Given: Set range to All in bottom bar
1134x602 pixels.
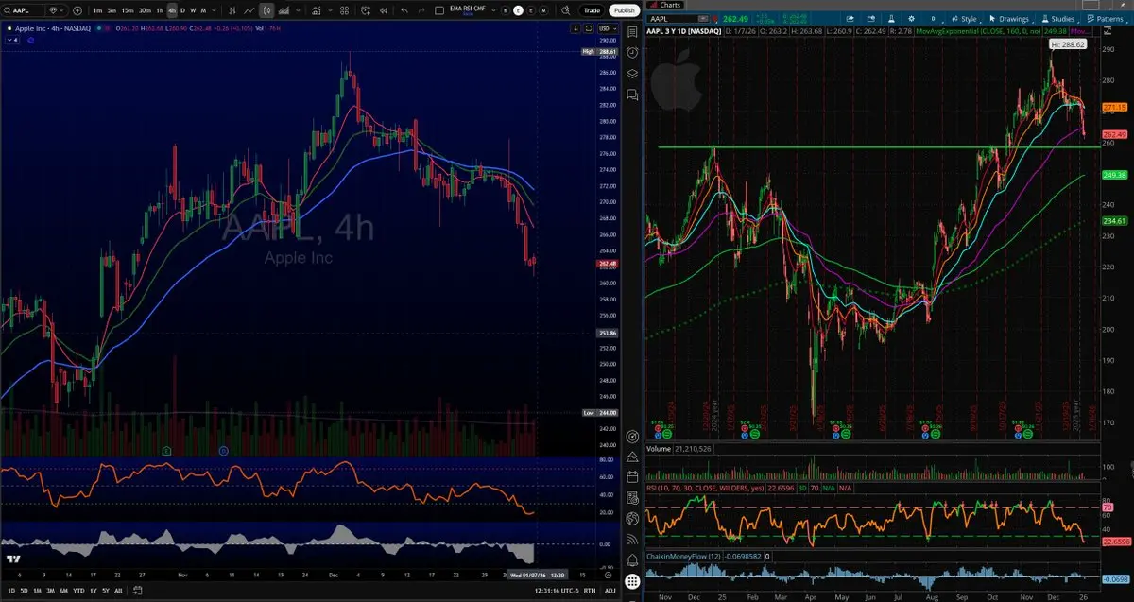Looking at the screenshot, I should pos(118,590).
